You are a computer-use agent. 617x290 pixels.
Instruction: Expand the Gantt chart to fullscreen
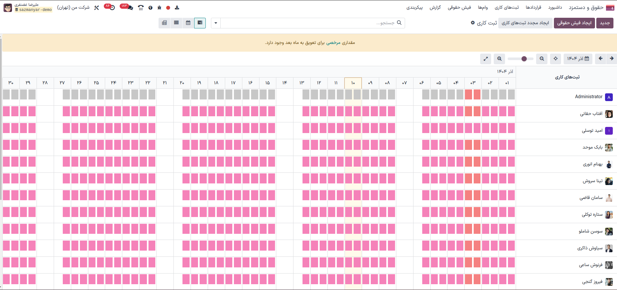pos(486,59)
